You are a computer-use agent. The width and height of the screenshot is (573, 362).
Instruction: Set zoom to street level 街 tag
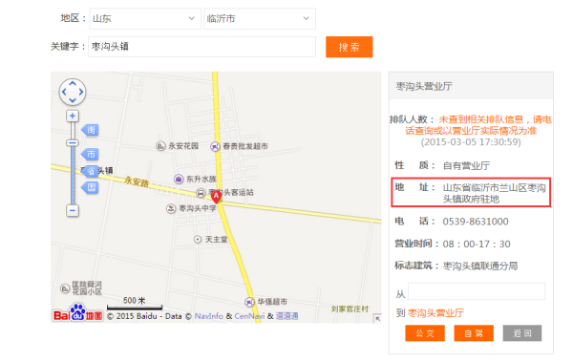click(x=90, y=130)
